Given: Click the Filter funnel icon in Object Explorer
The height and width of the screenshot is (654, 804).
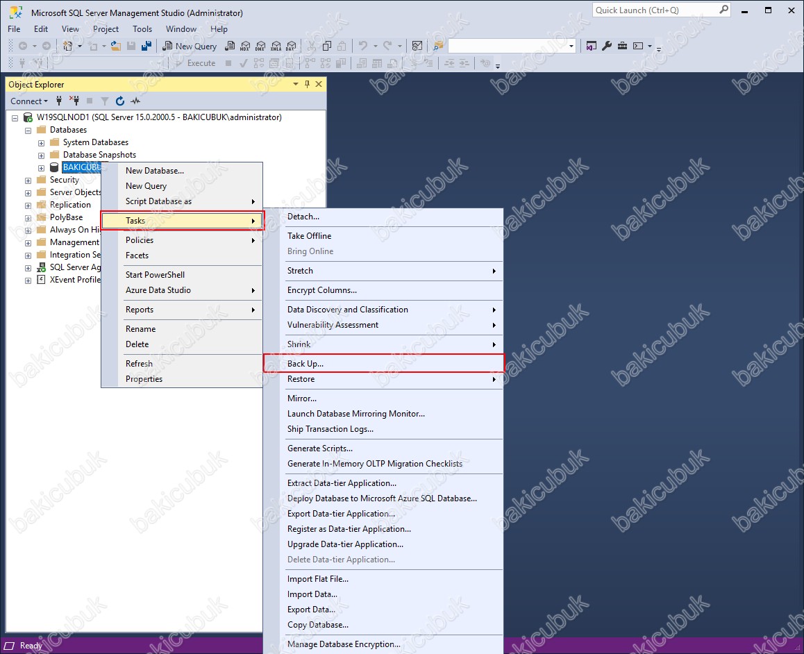Looking at the screenshot, I should 105,101.
